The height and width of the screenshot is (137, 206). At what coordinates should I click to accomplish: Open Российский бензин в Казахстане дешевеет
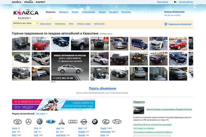152,124
